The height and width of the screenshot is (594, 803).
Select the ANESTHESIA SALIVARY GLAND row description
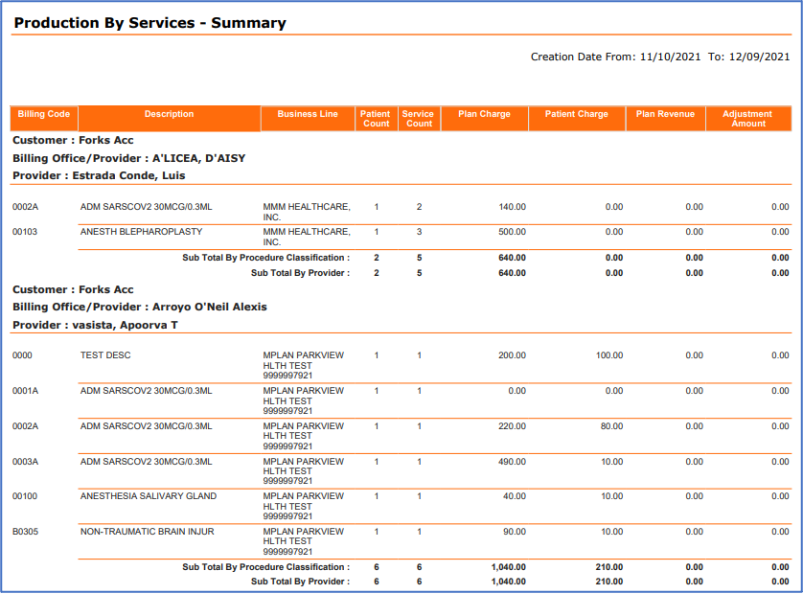(149, 496)
